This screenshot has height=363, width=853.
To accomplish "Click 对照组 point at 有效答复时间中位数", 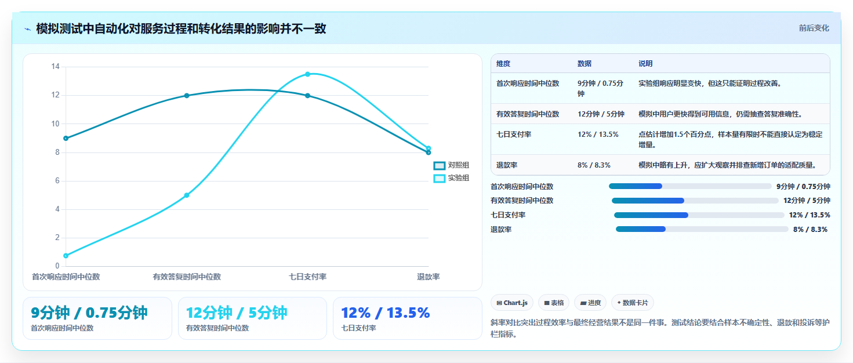I will point(187,96).
